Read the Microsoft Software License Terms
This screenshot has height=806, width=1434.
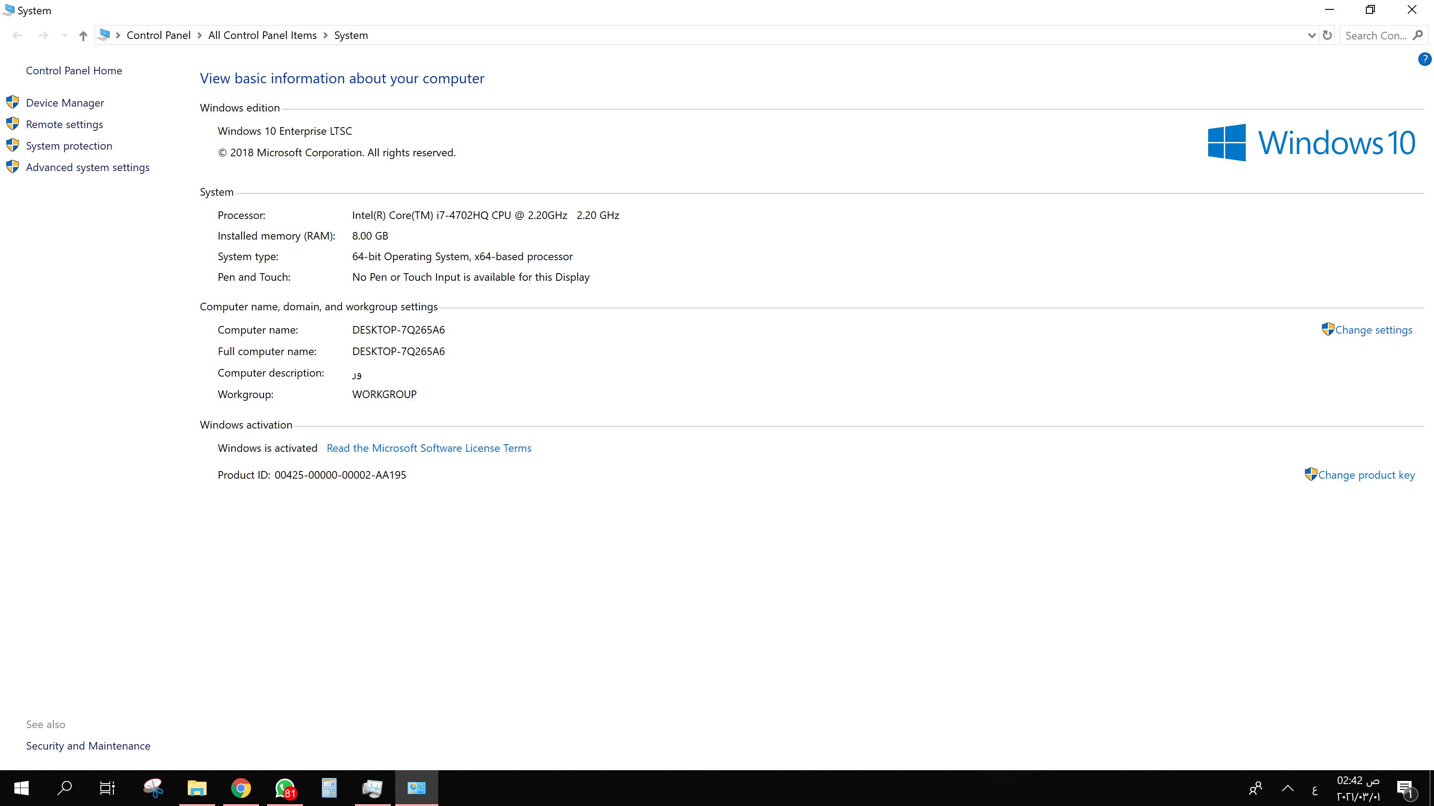point(429,448)
